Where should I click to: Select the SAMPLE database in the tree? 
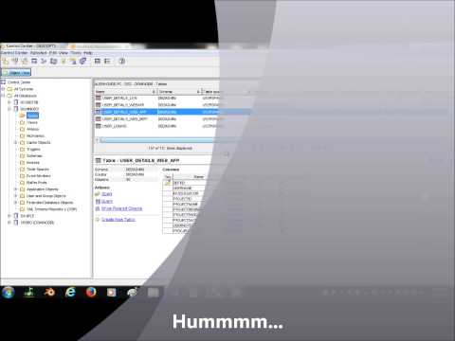pyautogui.click(x=27, y=216)
